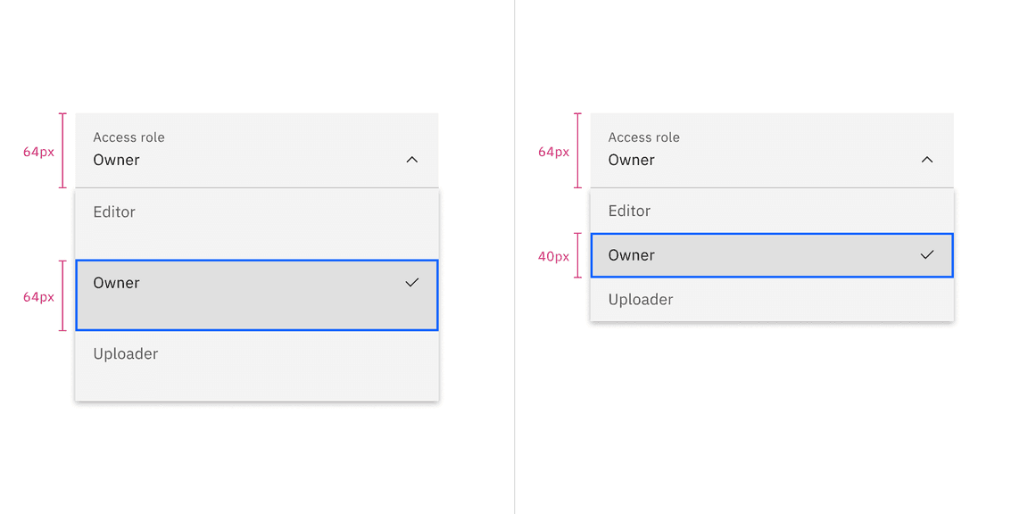Image resolution: width=1028 pixels, height=514 pixels.
Task: Click the upward chevron in the left dropdown field
Action: click(x=411, y=160)
